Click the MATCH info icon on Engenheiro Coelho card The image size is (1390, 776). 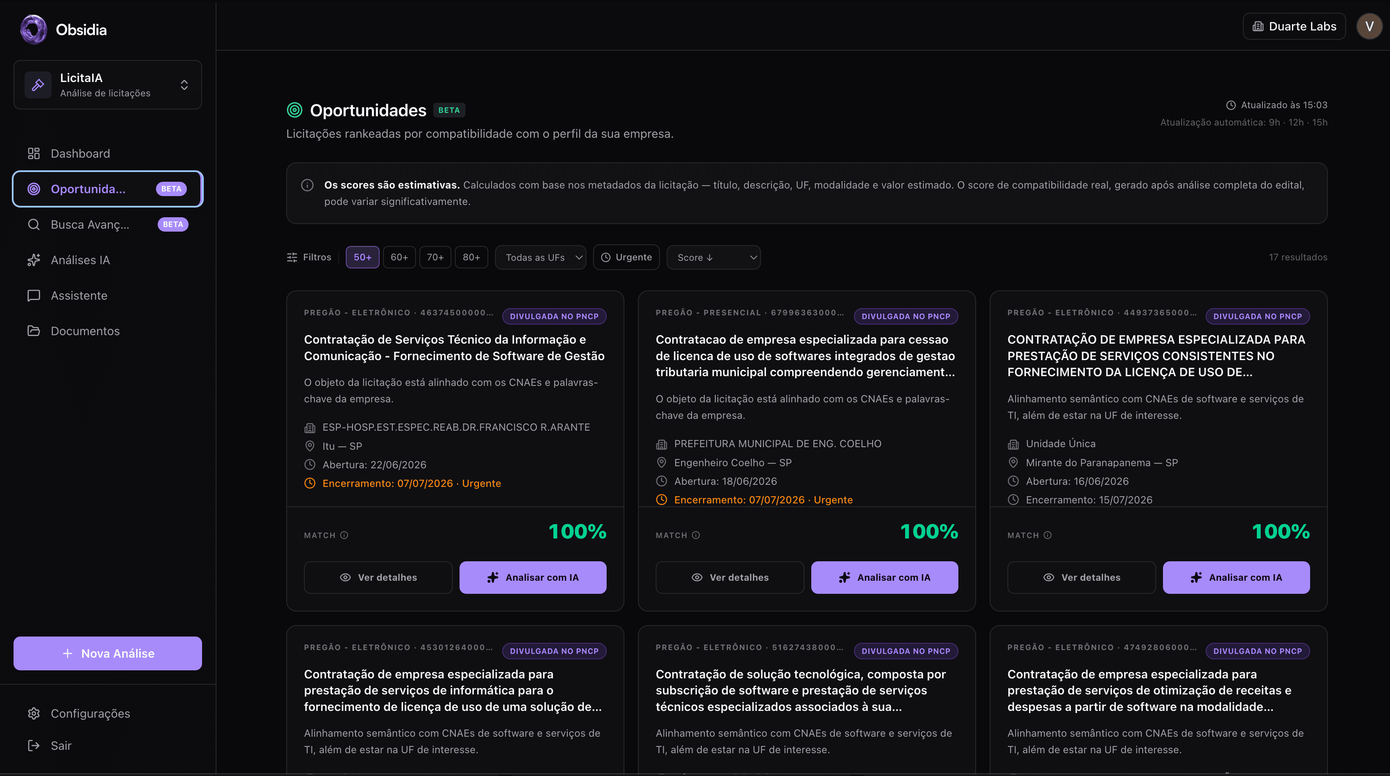(x=695, y=535)
